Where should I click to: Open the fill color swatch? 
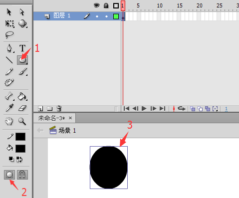(x=20, y=149)
